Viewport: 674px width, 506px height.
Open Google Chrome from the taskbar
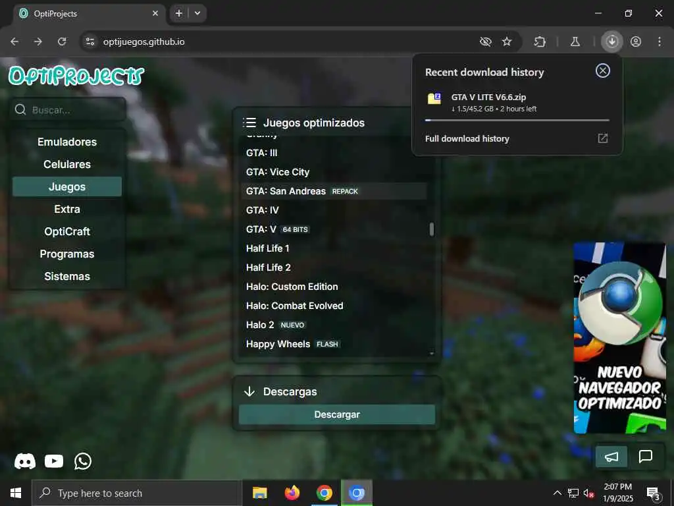point(324,493)
